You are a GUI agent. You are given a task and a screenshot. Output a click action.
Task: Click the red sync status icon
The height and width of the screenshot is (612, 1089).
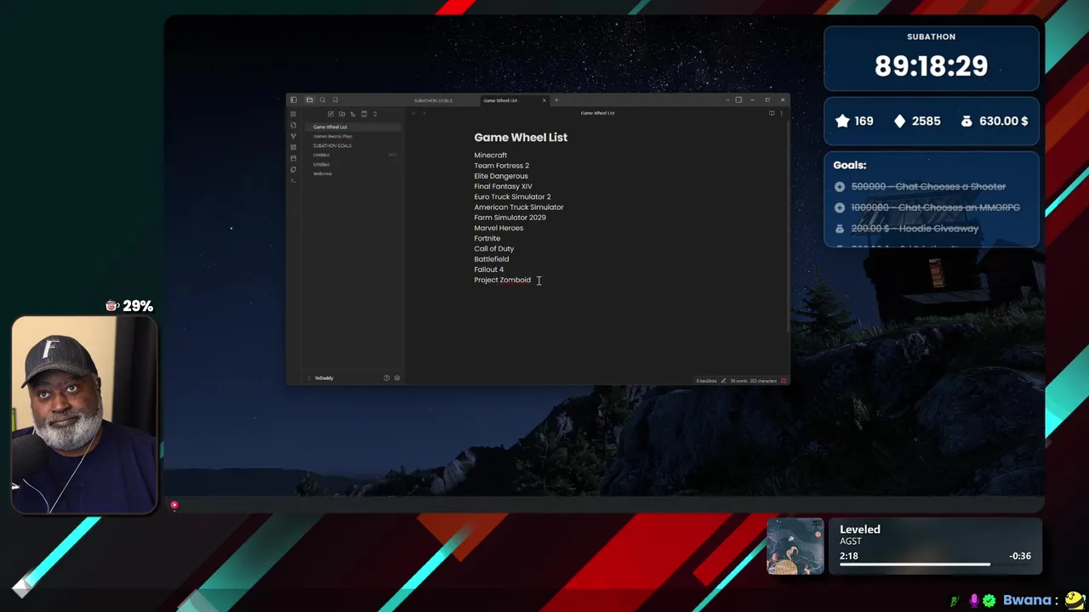(784, 381)
